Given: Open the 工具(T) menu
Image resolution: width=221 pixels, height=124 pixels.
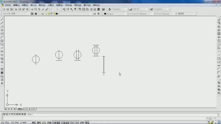Looking at the screenshot, I should [51, 5].
